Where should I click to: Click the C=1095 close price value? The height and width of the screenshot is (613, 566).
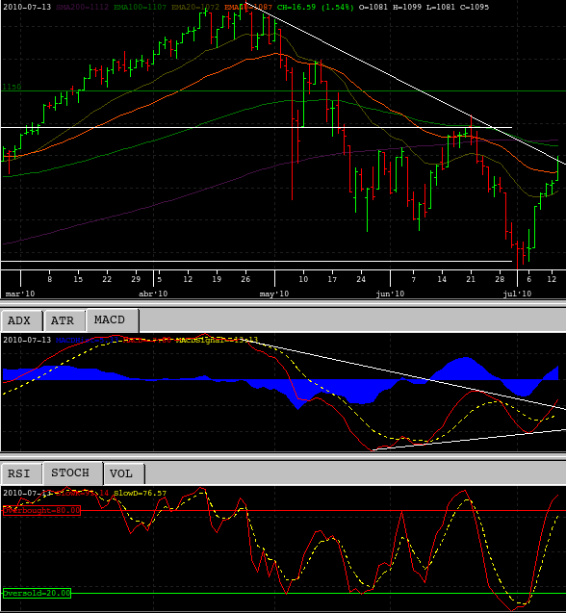475,7
